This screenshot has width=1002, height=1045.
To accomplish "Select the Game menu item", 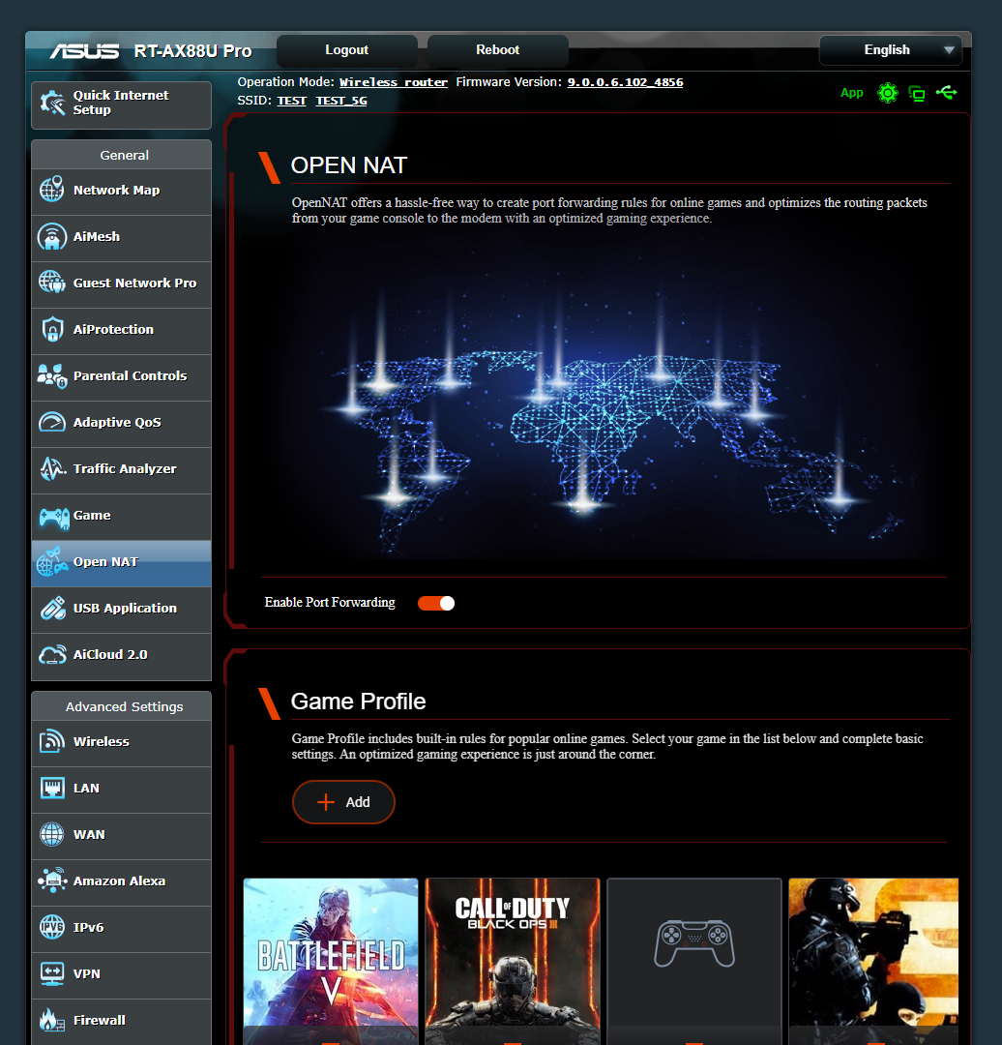I will pyautogui.click(x=121, y=517).
